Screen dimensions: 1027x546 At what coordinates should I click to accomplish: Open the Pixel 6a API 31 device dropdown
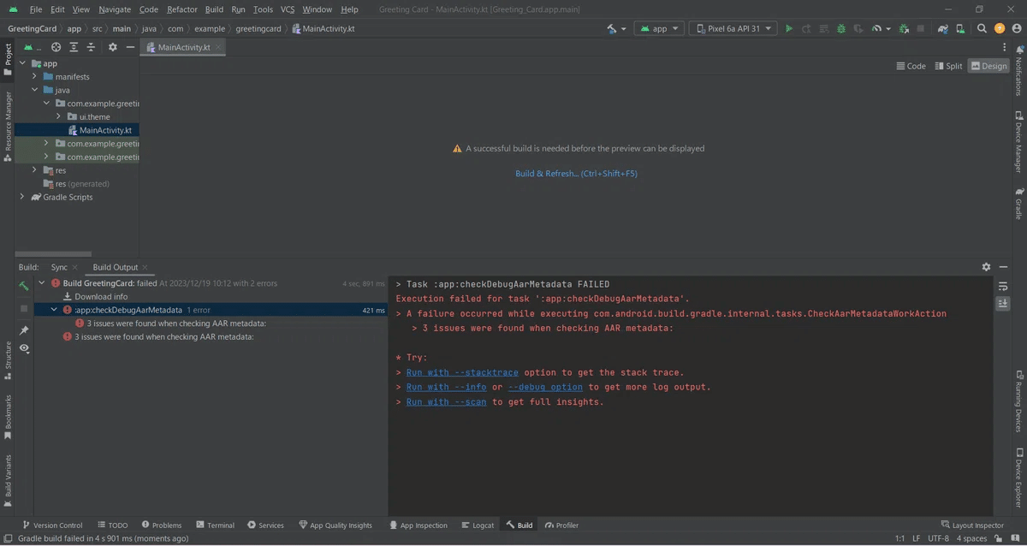tap(733, 28)
